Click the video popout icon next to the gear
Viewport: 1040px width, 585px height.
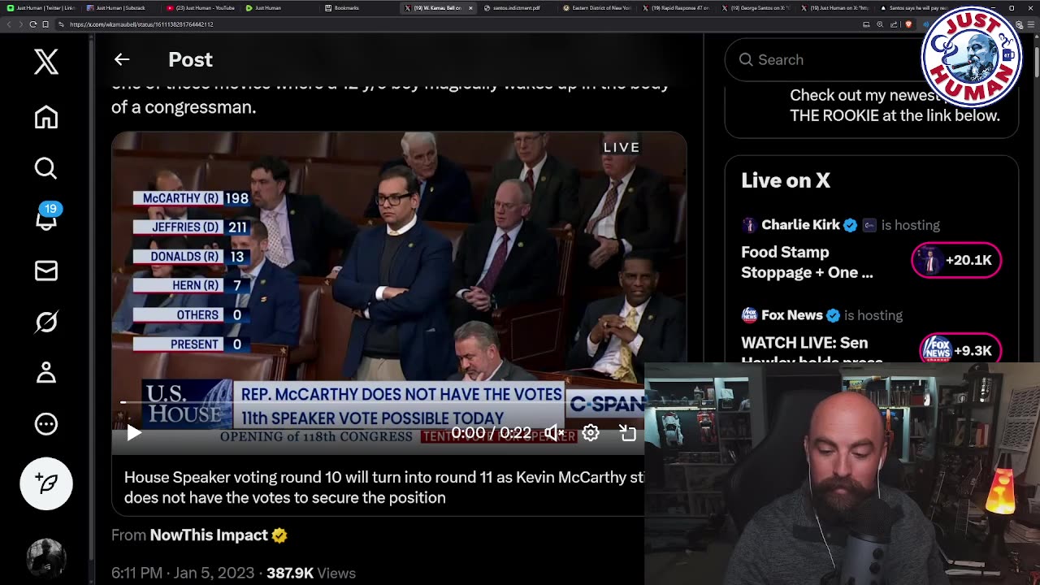coord(627,433)
